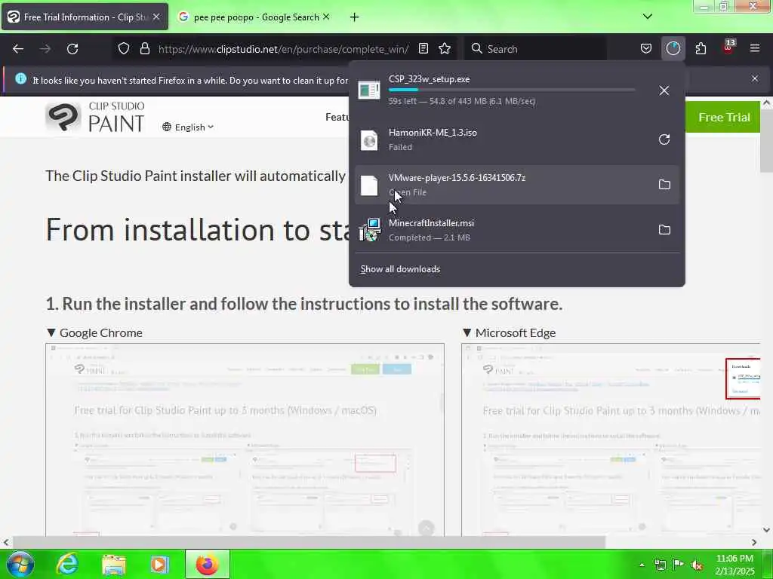Open Windows Media Player on taskbar
The image size is (773, 579).
coord(159,565)
